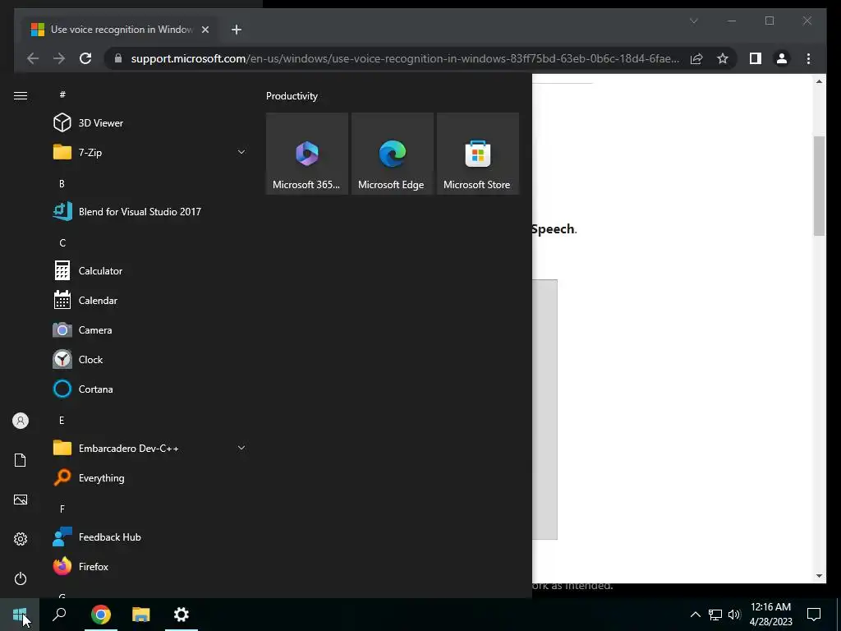The width and height of the screenshot is (841, 631).
Task: Click the Power button in Start
Action: 21,578
